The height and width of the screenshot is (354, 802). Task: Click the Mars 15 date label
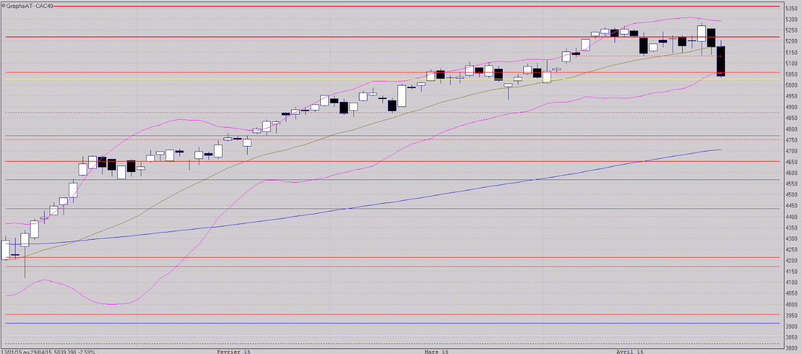tap(436, 351)
